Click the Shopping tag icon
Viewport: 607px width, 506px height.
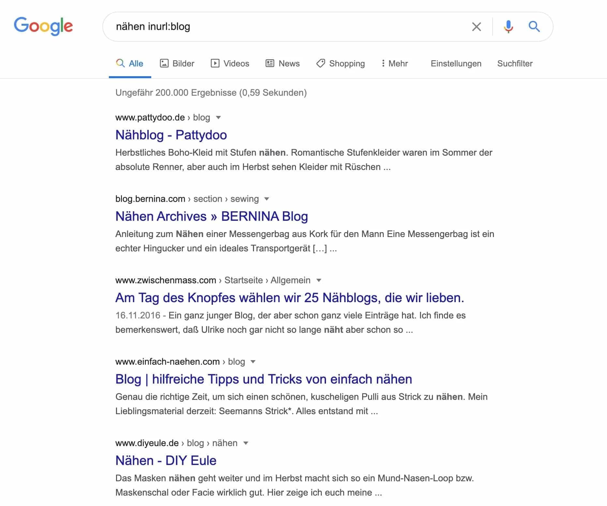tap(320, 63)
